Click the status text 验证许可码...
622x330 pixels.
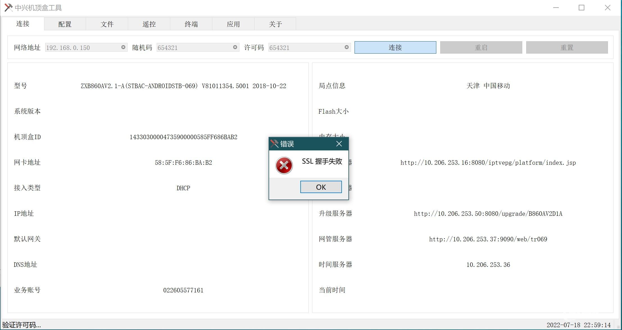pyautogui.click(x=22, y=325)
